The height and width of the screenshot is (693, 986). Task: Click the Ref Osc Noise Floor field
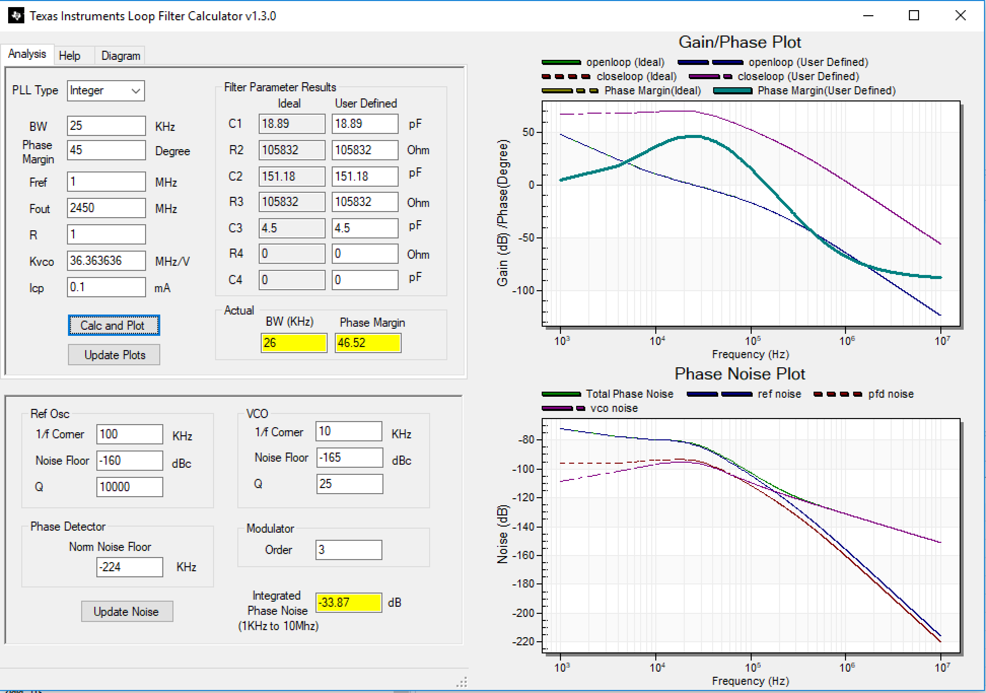pyautogui.click(x=130, y=461)
